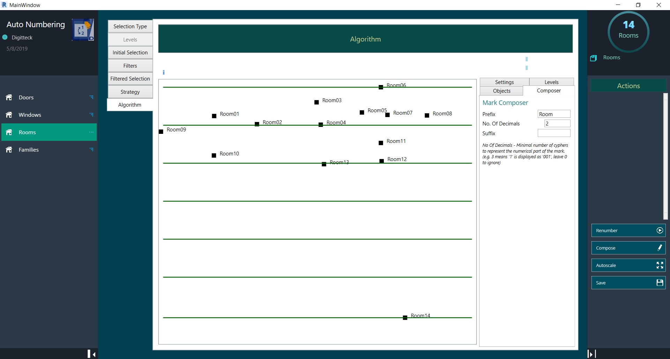This screenshot has width=670, height=359.
Task: Open the Families row options dots
Action: click(91, 150)
